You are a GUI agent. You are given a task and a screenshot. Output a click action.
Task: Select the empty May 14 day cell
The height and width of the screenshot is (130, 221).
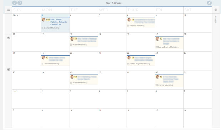pos(112,42)
